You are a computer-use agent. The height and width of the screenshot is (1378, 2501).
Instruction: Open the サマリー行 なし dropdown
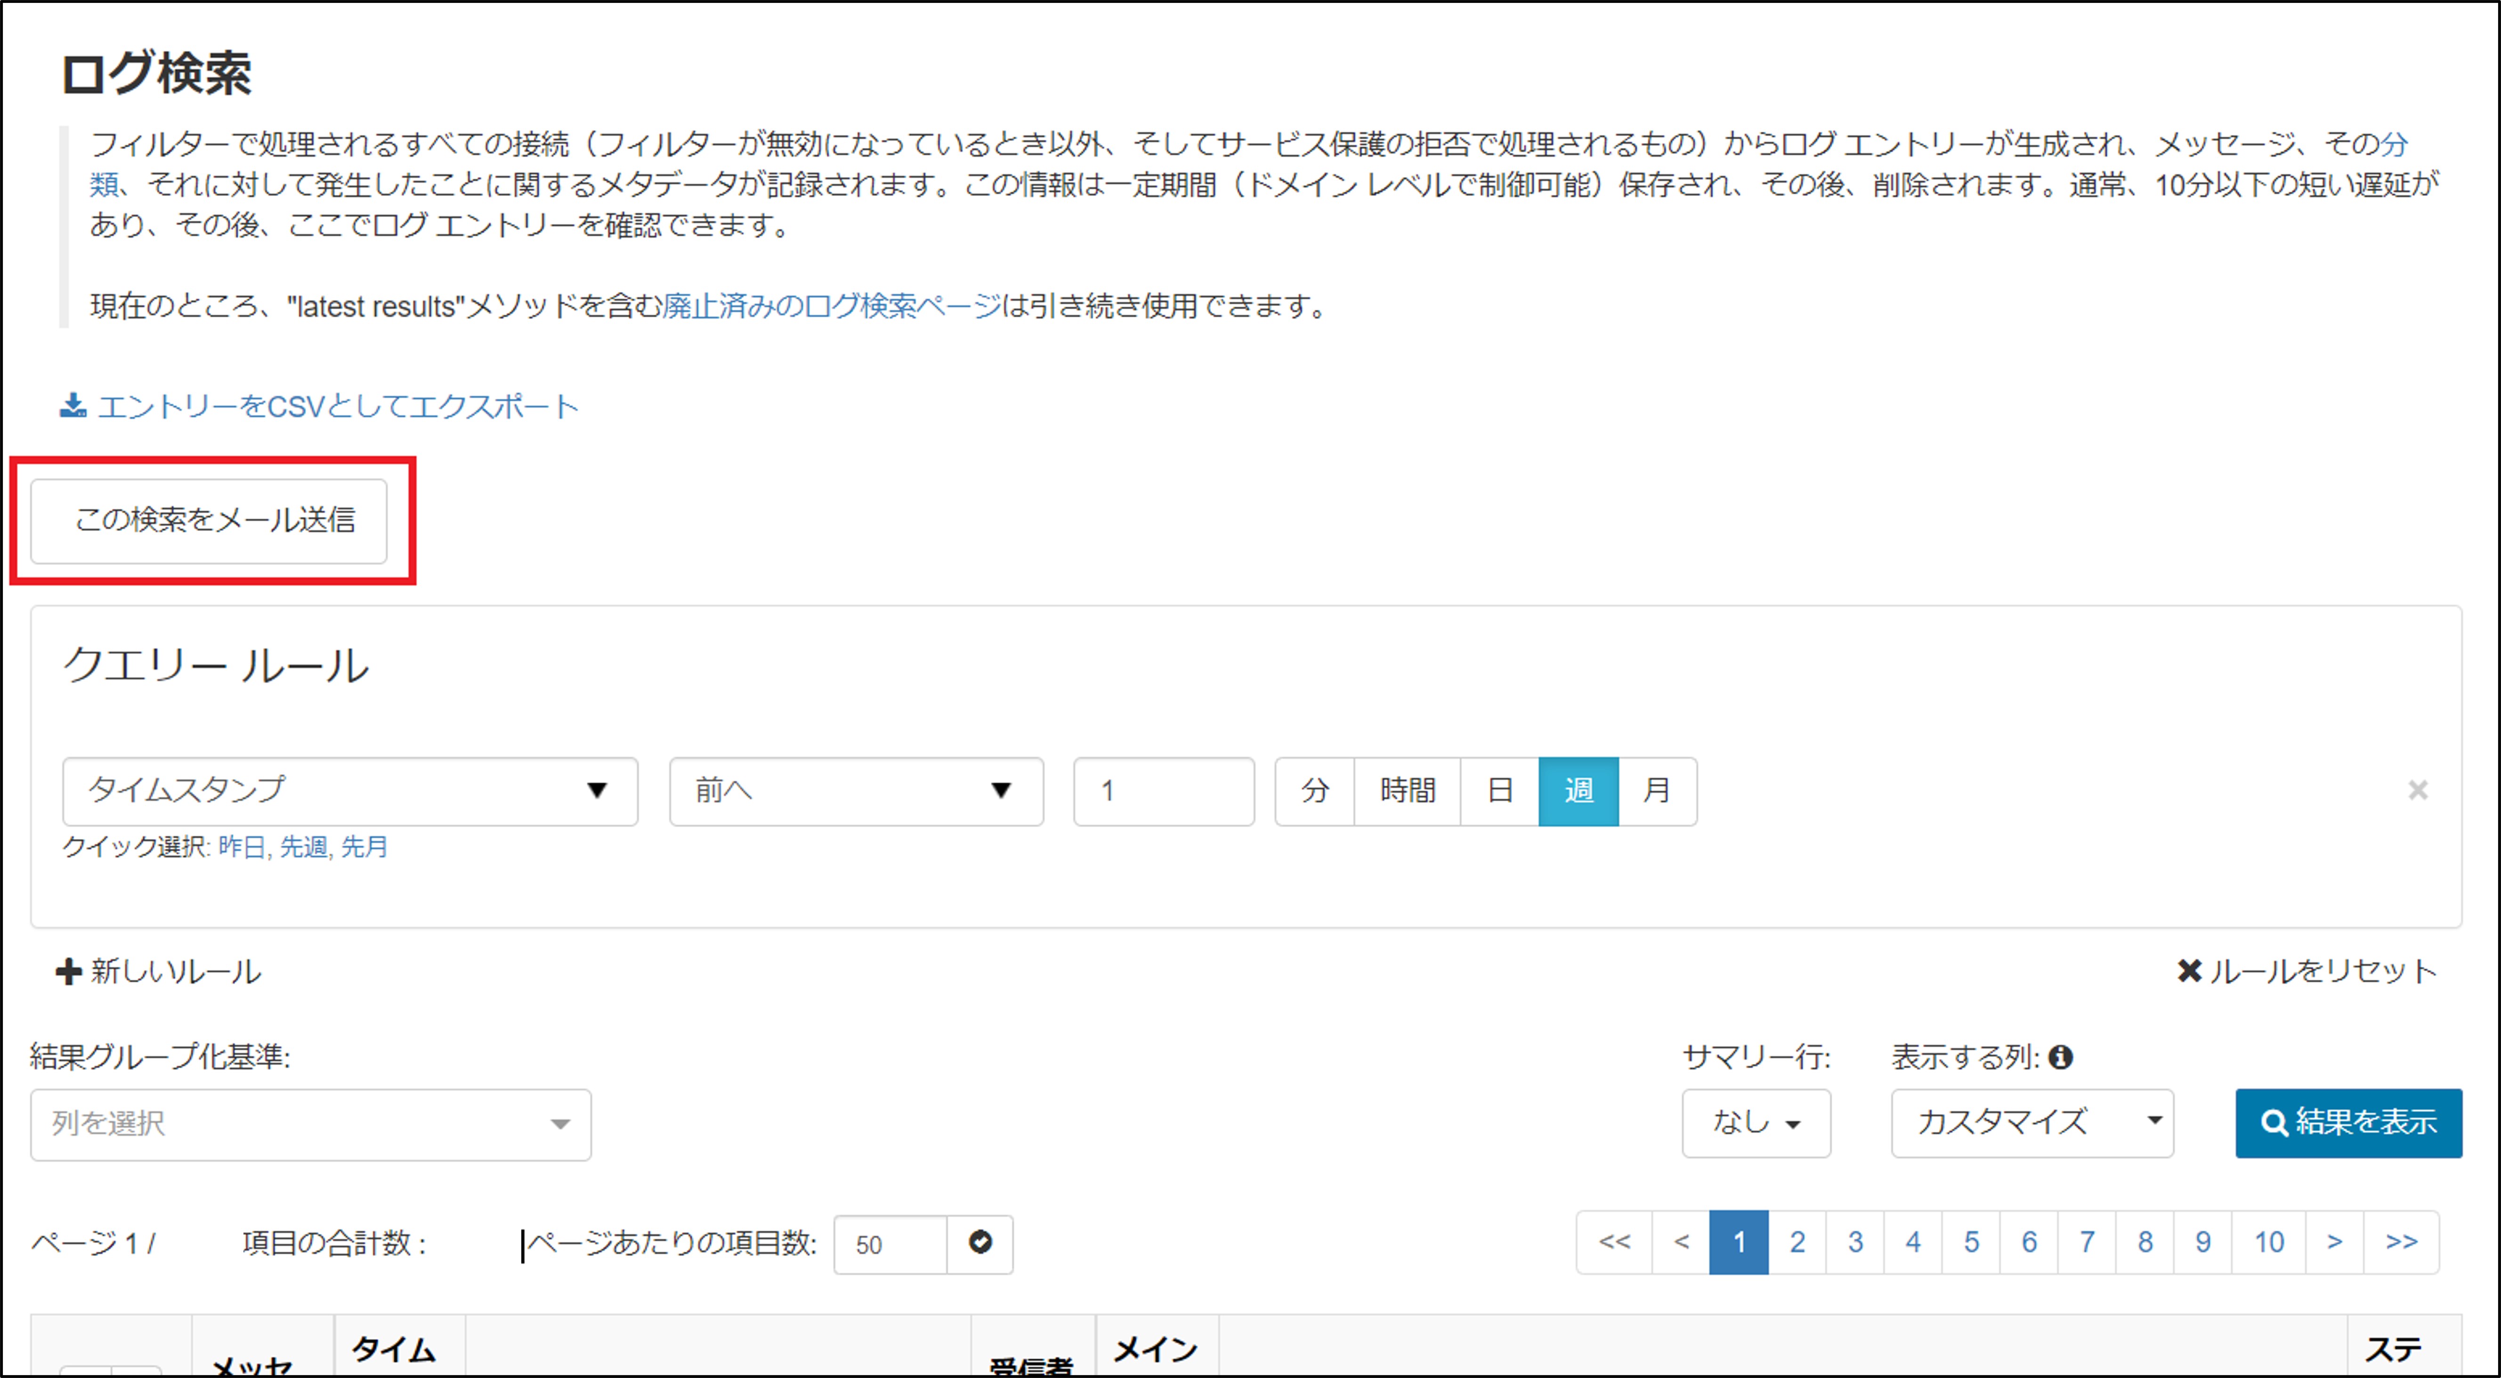click(x=1756, y=1123)
